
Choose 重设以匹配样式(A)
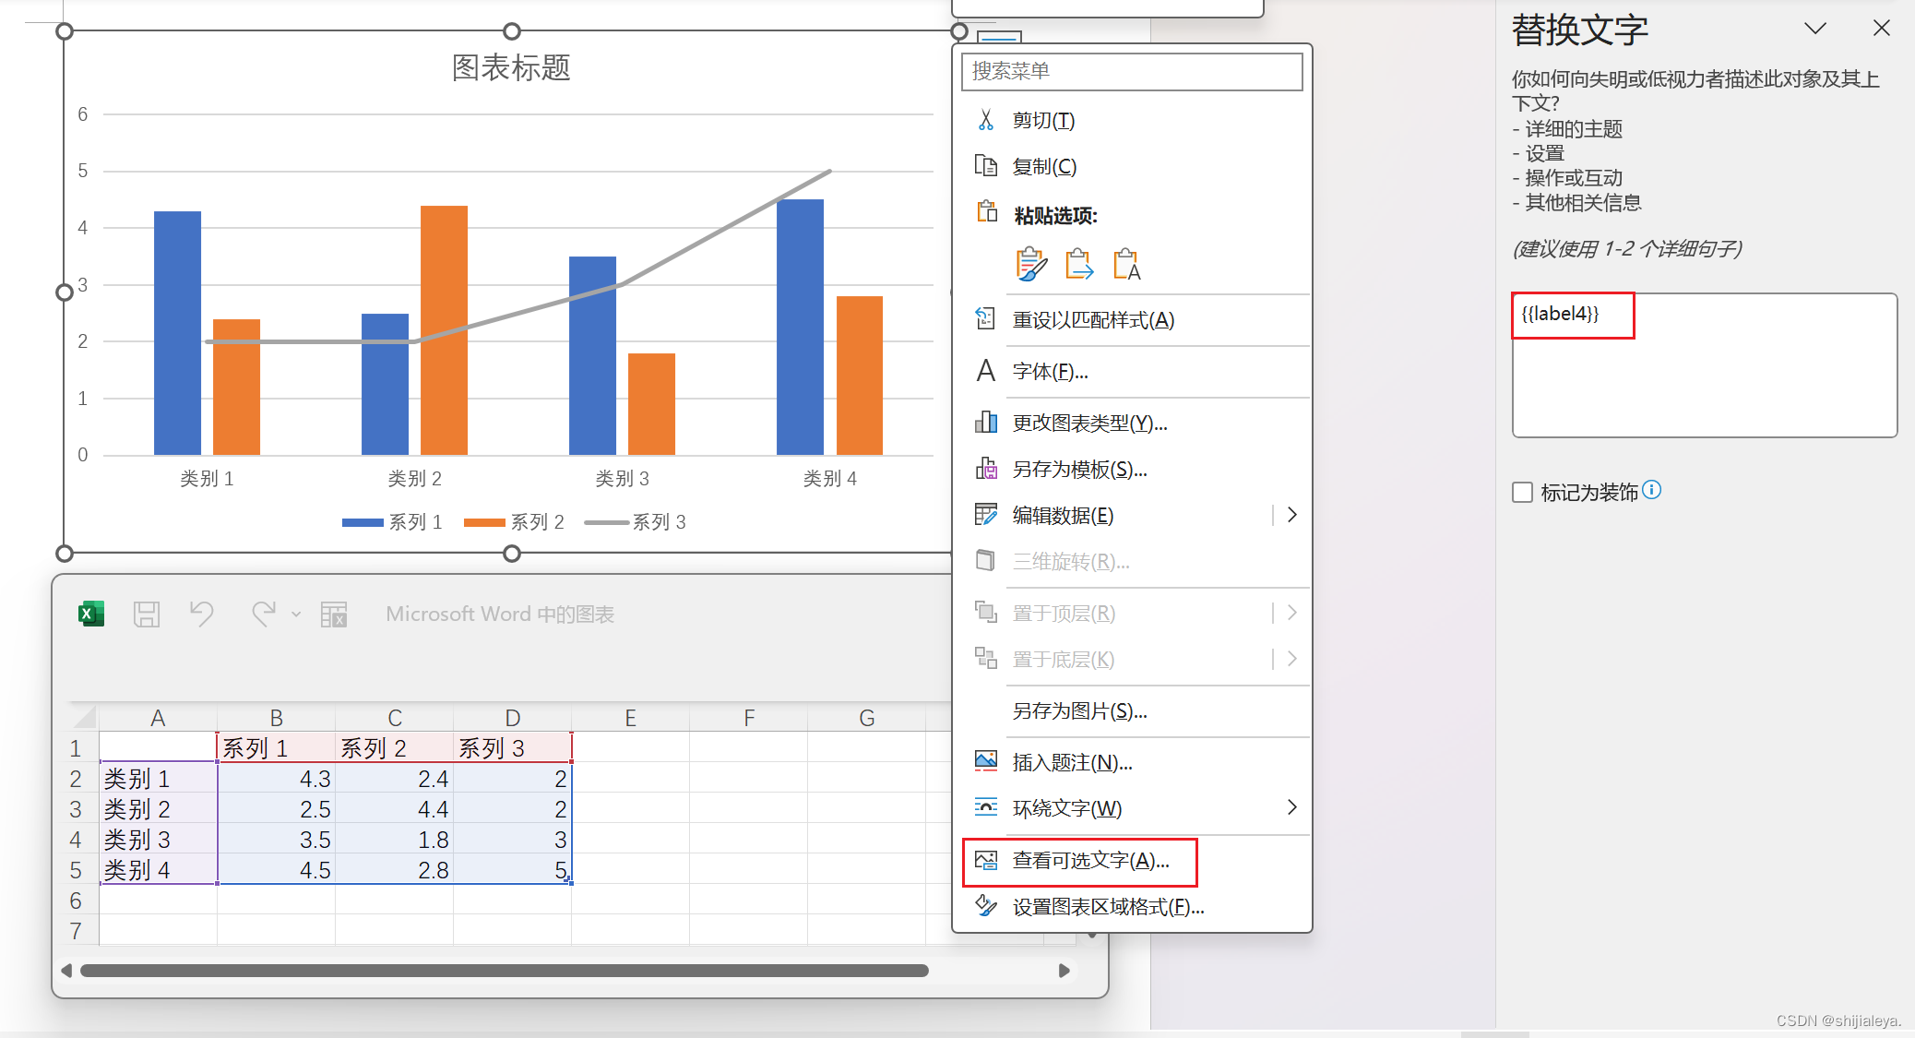click(x=1093, y=319)
